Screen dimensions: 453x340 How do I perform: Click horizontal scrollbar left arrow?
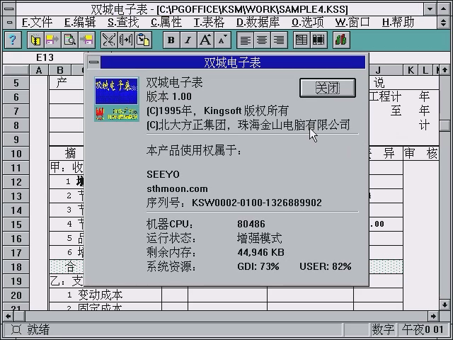point(8,316)
